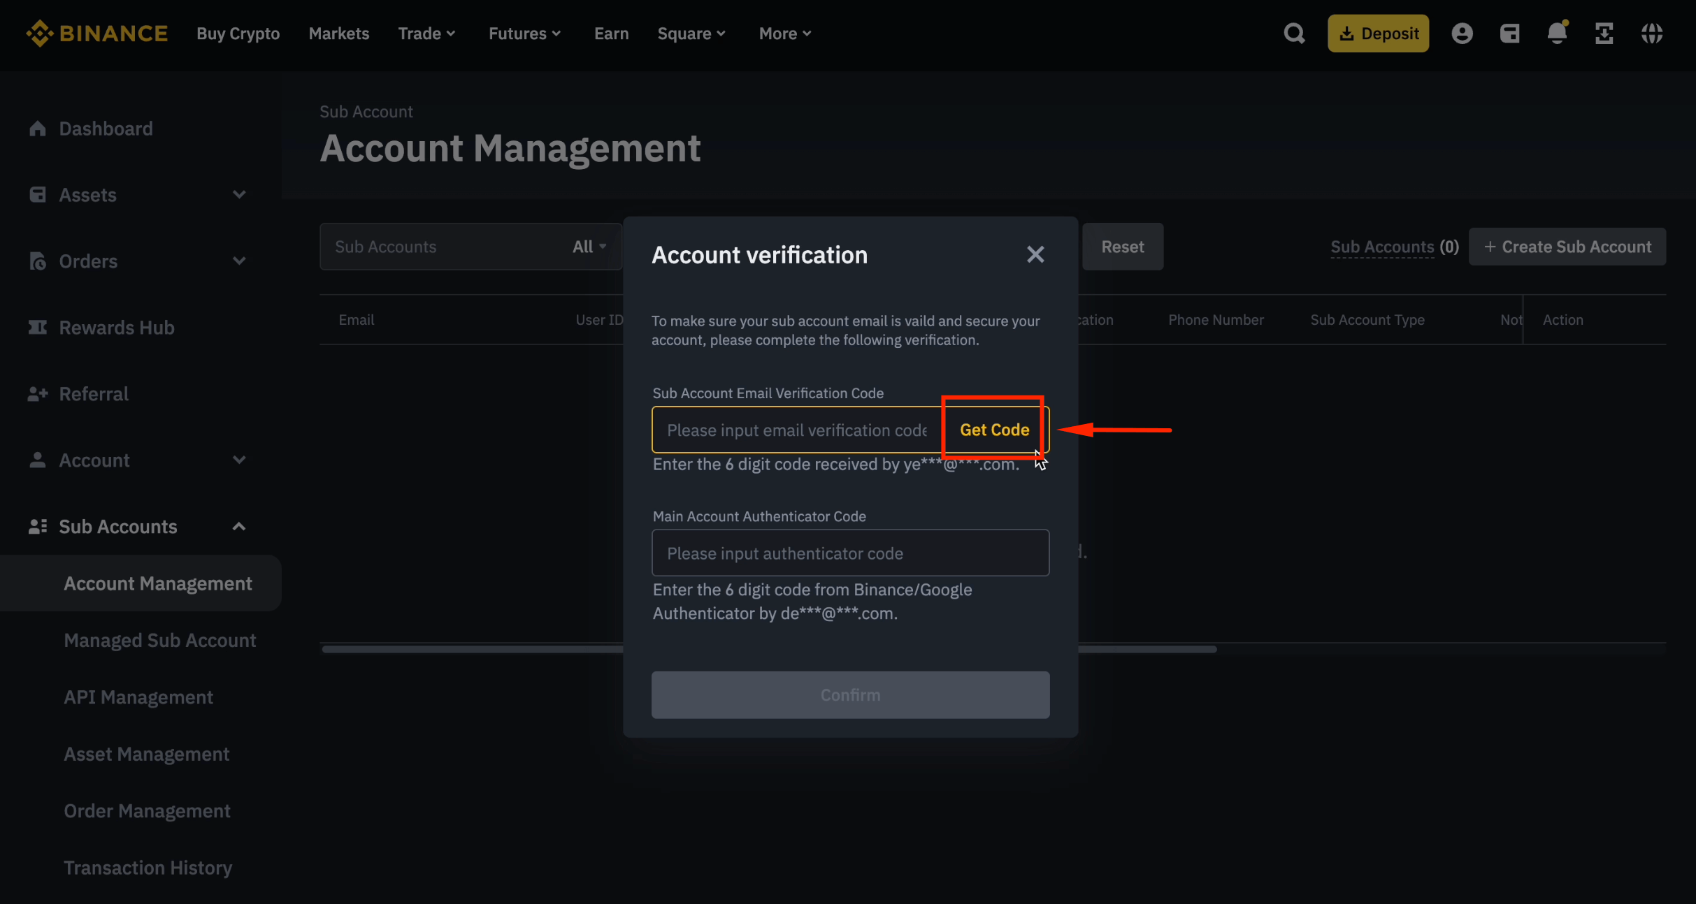The image size is (1696, 904).
Task: Click the Binance logo
Action: [97, 34]
